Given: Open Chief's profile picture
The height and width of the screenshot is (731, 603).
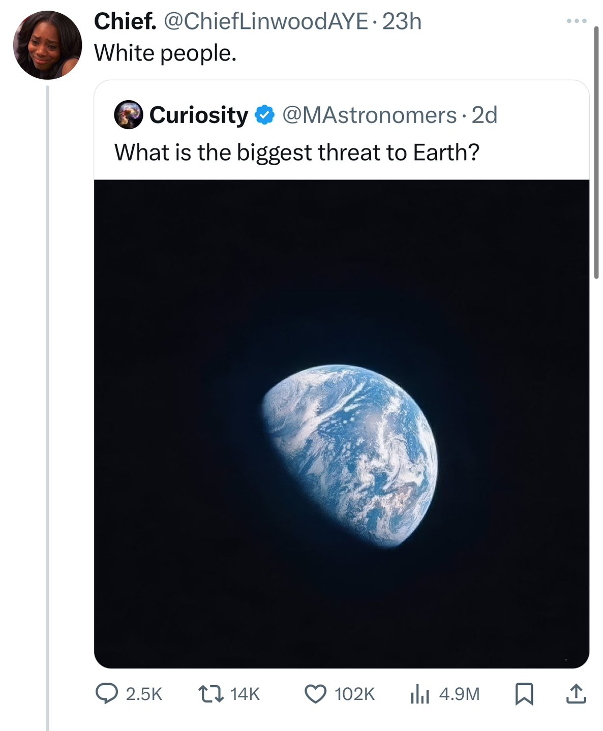Looking at the screenshot, I should 47,45.
